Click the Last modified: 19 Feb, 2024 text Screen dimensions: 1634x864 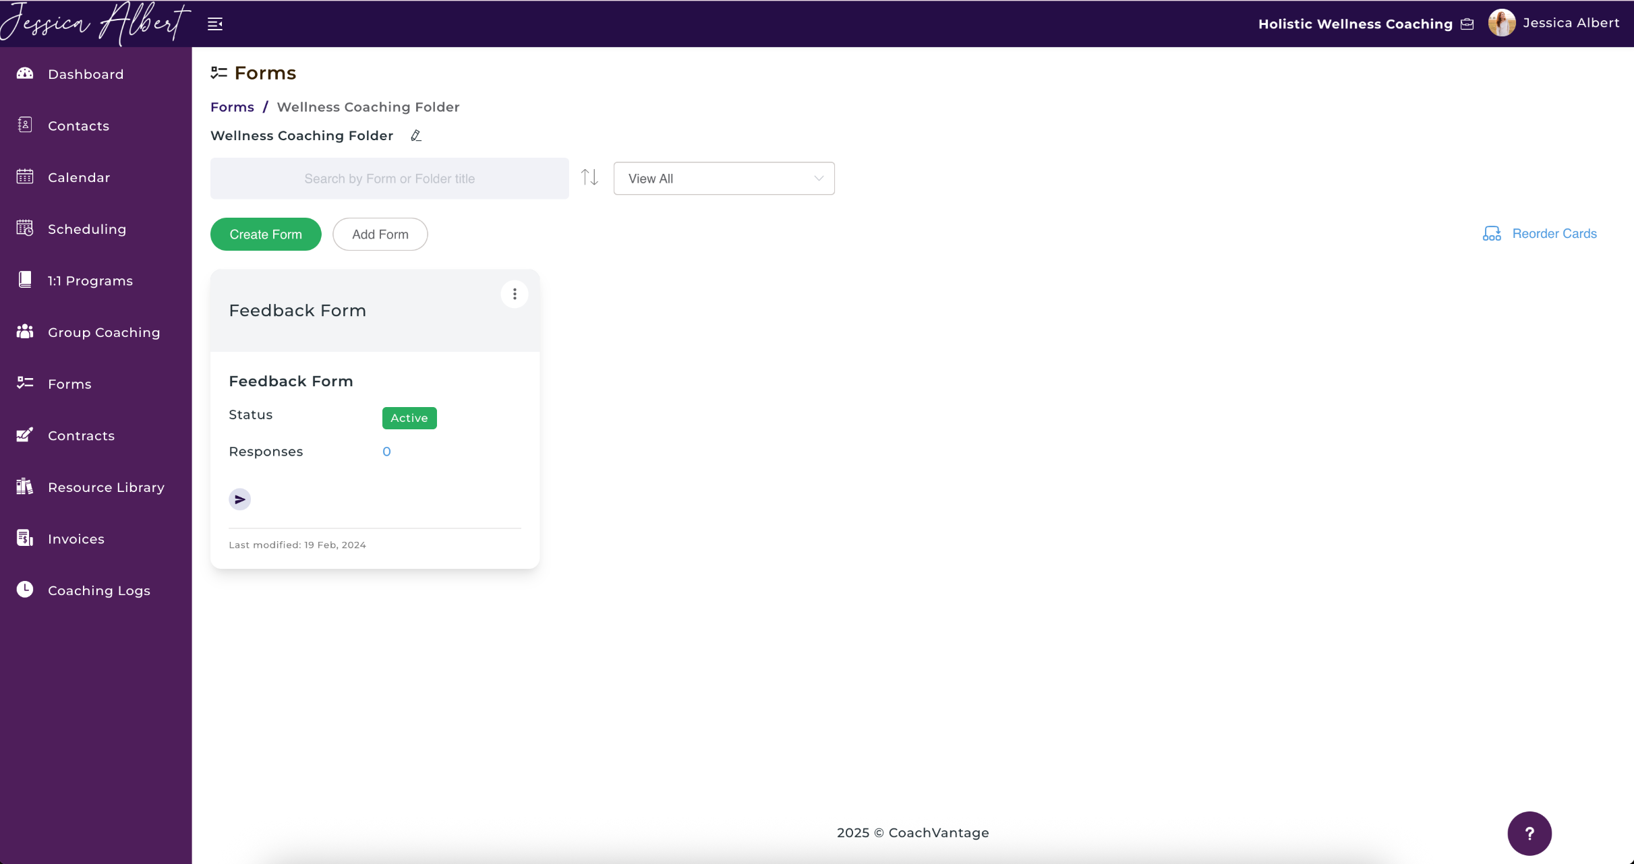click(297, 545)
